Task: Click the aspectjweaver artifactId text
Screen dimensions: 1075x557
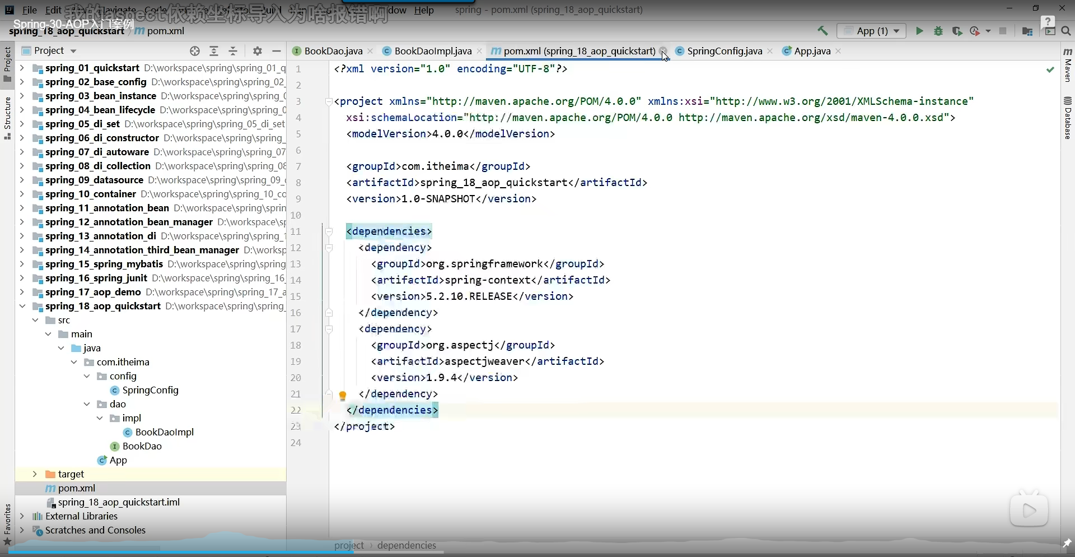Action: [x=485, y=361]
